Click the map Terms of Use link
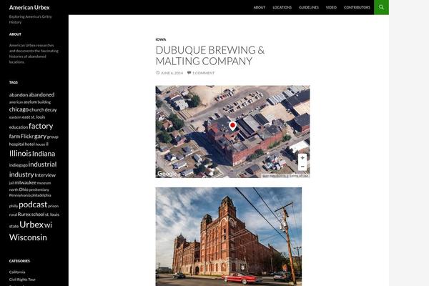Image resolution: width=429 pixels, height=286 pixels. point(299,176)
